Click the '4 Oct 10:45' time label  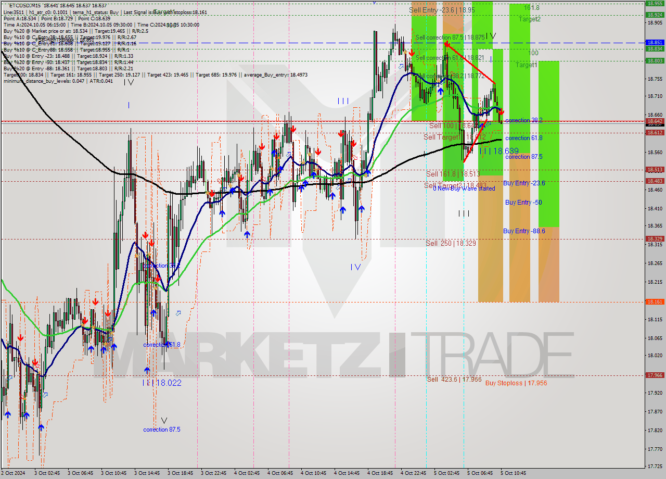[x=314, y=473]
